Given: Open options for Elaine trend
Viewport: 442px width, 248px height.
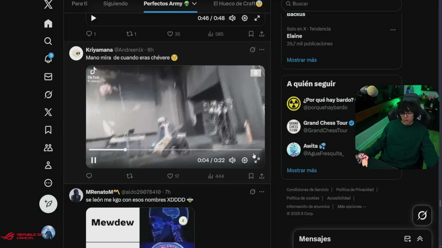Looking at the screenshot, I should (393, 30).
